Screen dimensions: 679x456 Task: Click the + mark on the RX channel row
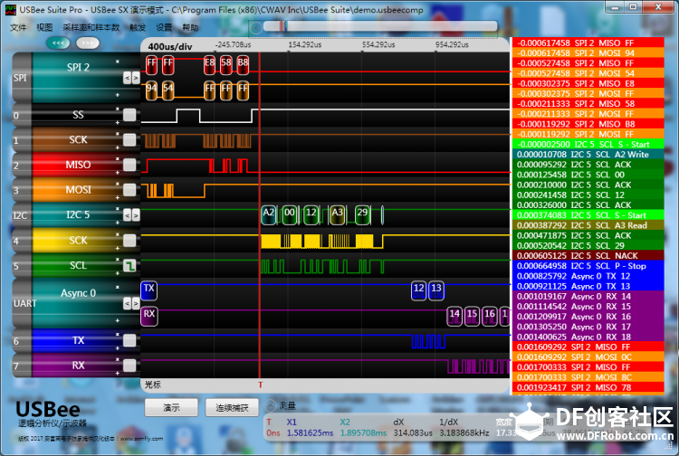pyautogui.click(x=118, y=373)
